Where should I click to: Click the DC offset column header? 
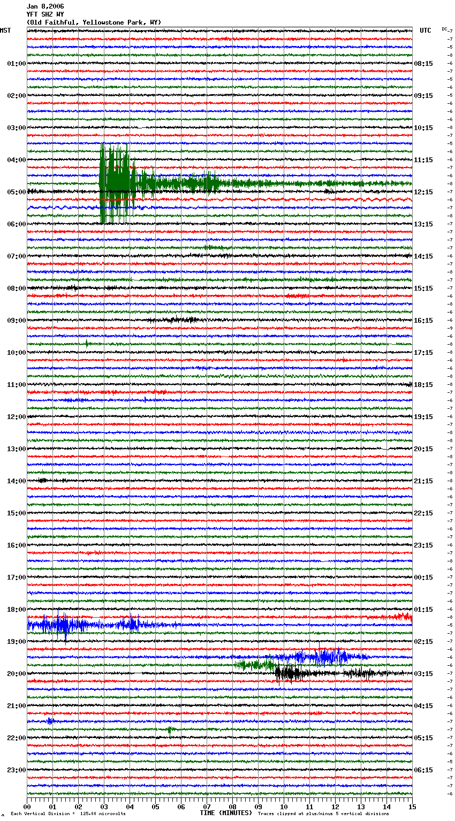(x=444, y=29)
